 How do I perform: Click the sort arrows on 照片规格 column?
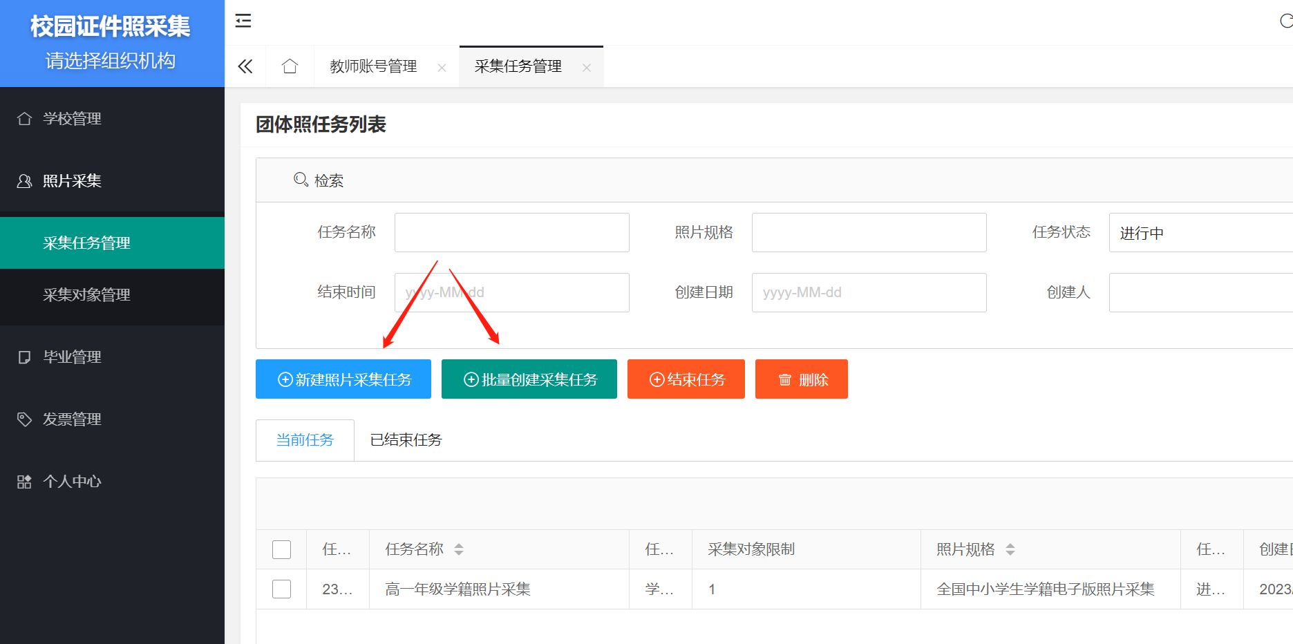coord(1011,549)
